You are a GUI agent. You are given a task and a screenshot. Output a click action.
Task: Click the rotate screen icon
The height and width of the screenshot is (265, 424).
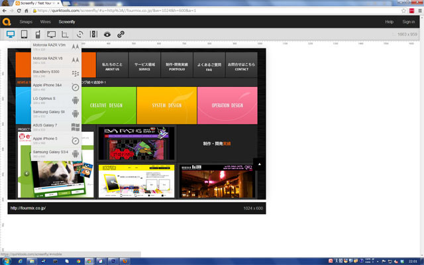point(80,34)
